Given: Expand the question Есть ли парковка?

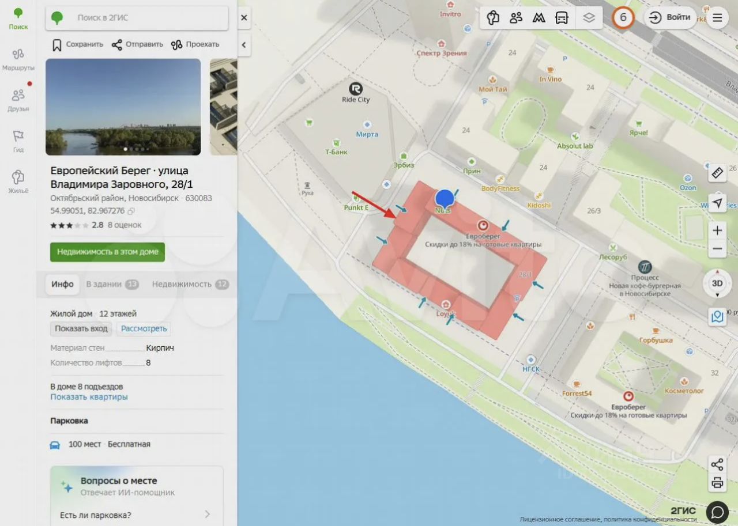Looking at the screenshot, I should [x=136, y=514].
